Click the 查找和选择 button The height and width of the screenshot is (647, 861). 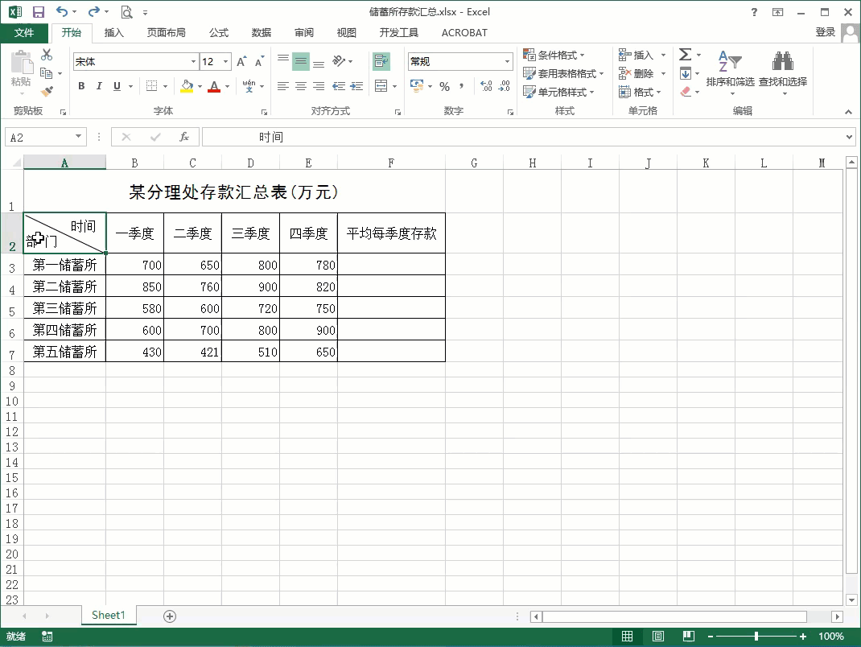coord(782,70)
